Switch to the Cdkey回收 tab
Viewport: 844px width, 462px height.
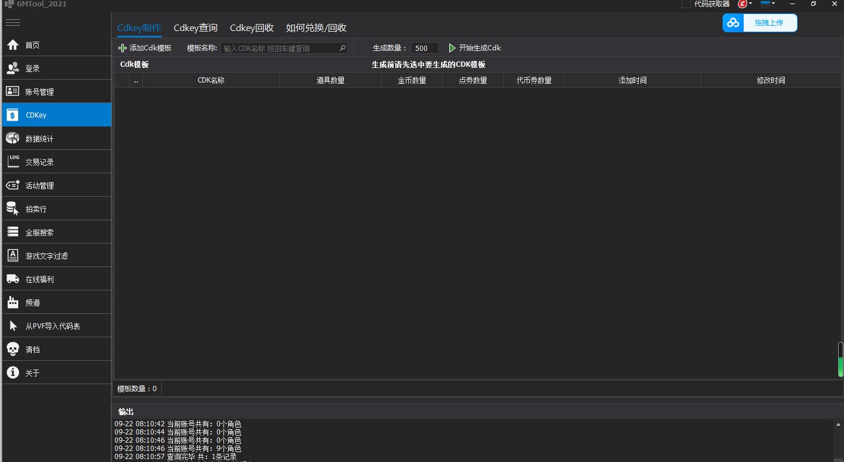pyautogui.click(x=252, y=28)
